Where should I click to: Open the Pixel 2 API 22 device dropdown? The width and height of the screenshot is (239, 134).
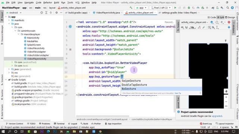click(161, 7)
